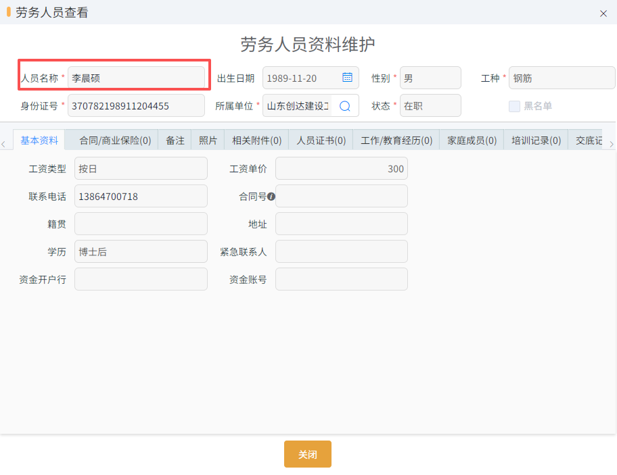Open the 照片 tab
The height and width of the screenshot is (475, 617).
tap(208, 141)
